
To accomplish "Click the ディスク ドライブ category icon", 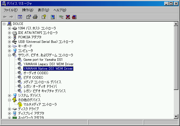I will (x=15, y=109).
